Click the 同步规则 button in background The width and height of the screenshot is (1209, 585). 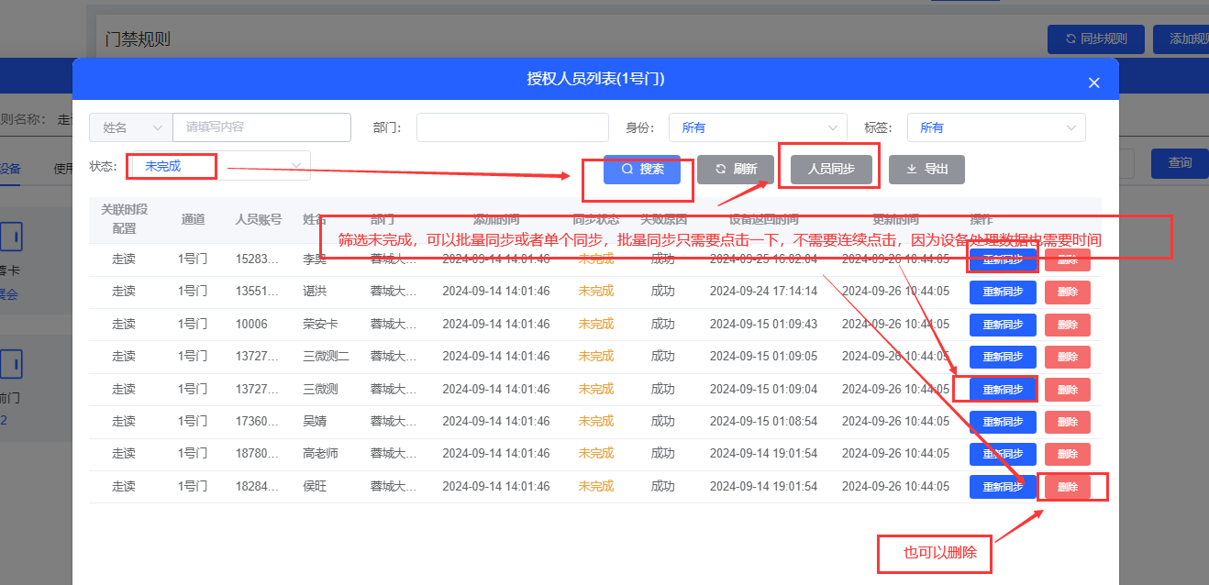(1095, 39)
